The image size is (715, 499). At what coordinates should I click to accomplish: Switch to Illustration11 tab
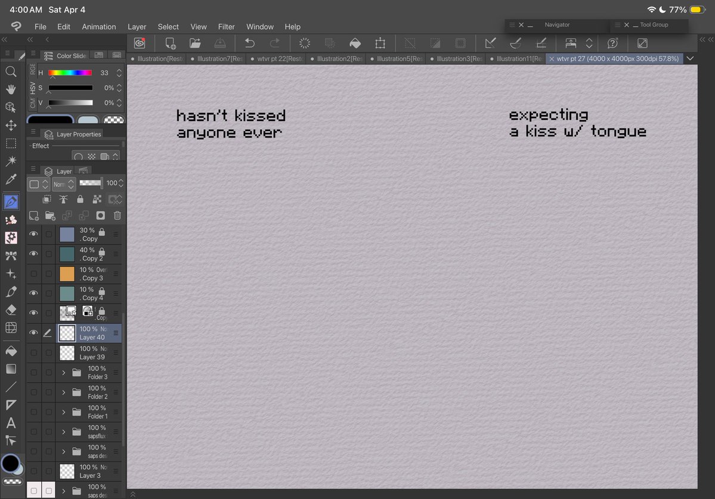(515, 59)
